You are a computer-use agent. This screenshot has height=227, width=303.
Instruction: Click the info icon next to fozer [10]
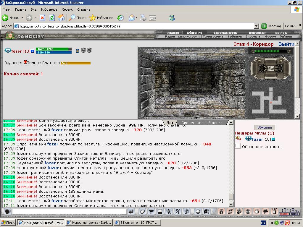[33, 51]
